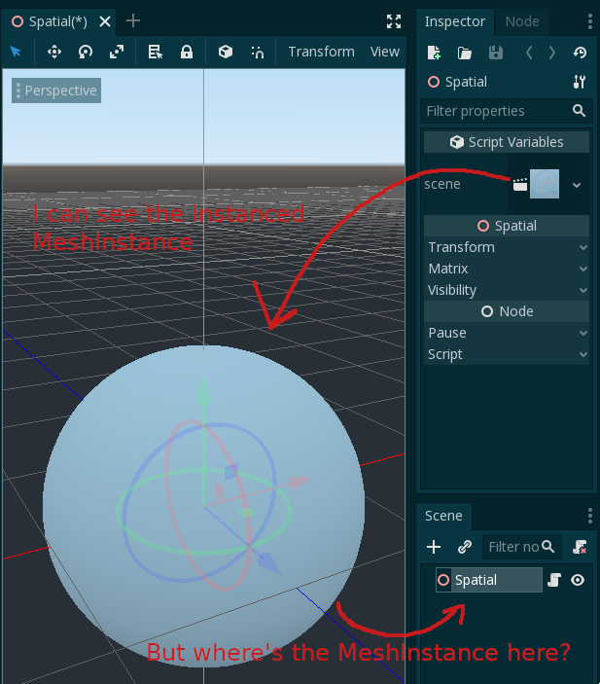Click the scene clapperboard icon
This screenshot has height=684, width=600.
coord(519,185)
